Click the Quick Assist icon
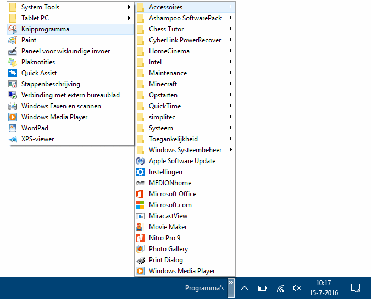This screenshot has height=299, width=371. pyautogui.click(x=13, y=73)
